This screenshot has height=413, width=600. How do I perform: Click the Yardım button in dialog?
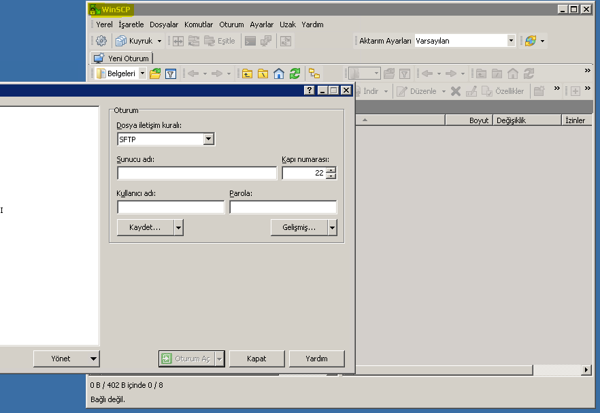pos(316,359)
